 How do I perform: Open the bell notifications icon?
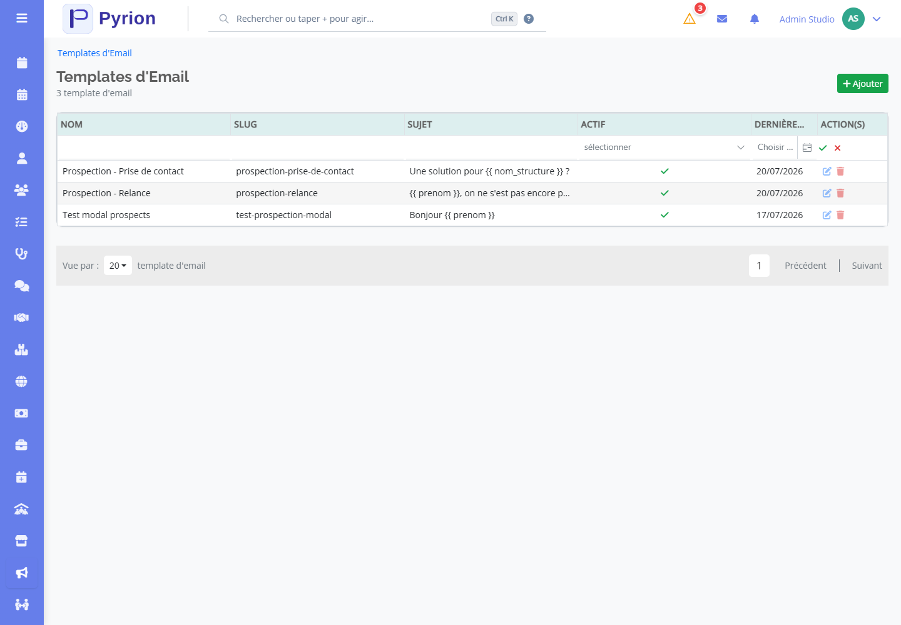755,19
